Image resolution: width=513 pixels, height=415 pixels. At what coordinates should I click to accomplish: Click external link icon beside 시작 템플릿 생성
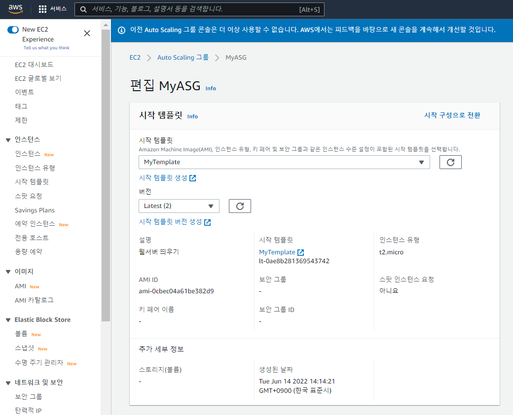[x=193, y=178]
